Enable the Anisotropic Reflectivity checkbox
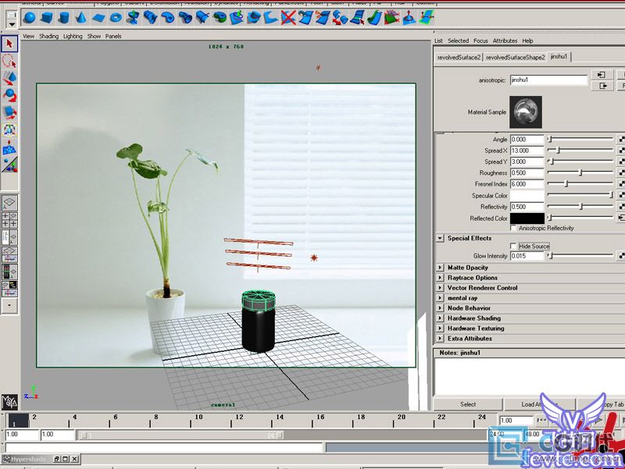Screen dimensions: 625x469 (513, 228)
